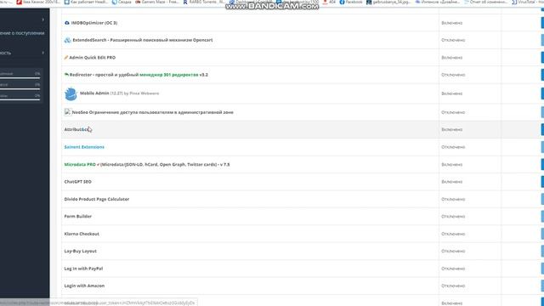Image resolution: width=544 pixels, height=306 pixels.
Task: Open the Saiment Extensions link
Action: coord(84,147)
